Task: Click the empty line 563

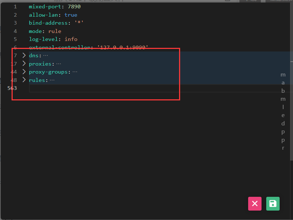Action: click(x=109, y=88)
